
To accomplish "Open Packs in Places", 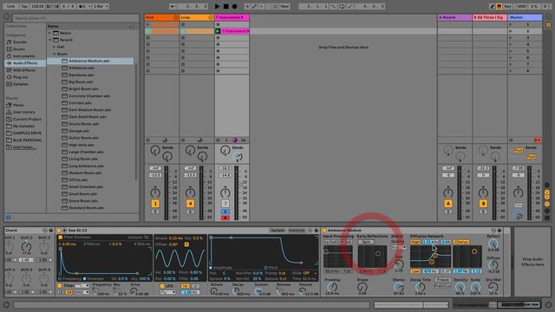I will coord(18,105).
